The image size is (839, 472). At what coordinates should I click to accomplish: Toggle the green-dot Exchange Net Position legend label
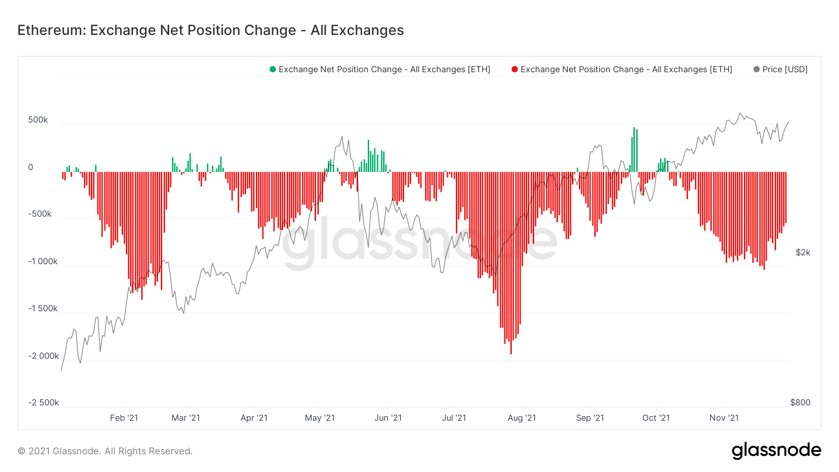(x=384, y=69)
